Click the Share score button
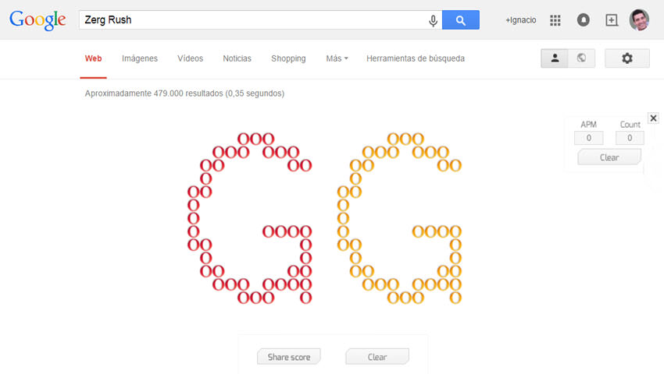The width and height of the screenshot is (664, 374). [x=289, y=357]
